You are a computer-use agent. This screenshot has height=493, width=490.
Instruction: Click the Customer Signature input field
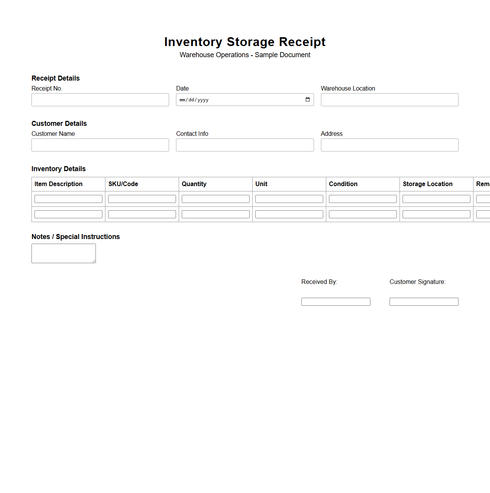click(x=424, y=302)
